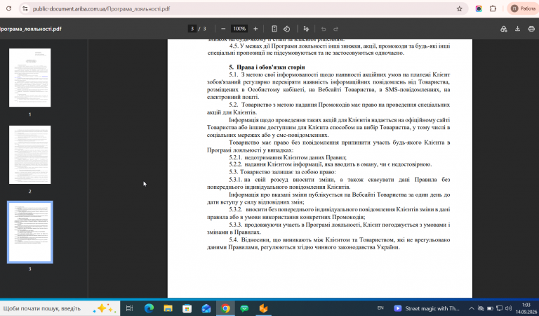The height and width of the screenshot is (316, 539).
Task: Click the PDF redo arrow
Action: (336, 29)
